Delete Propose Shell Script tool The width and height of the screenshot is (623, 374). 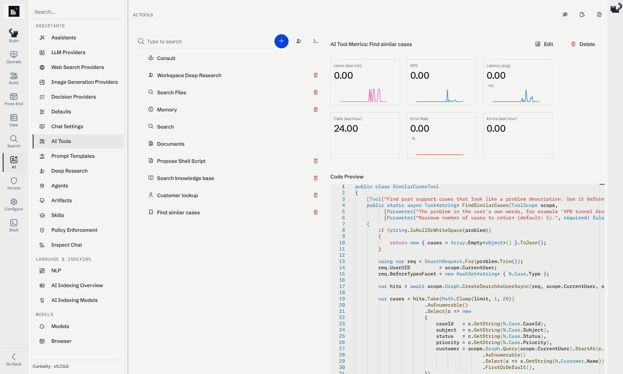pos(316,161)
